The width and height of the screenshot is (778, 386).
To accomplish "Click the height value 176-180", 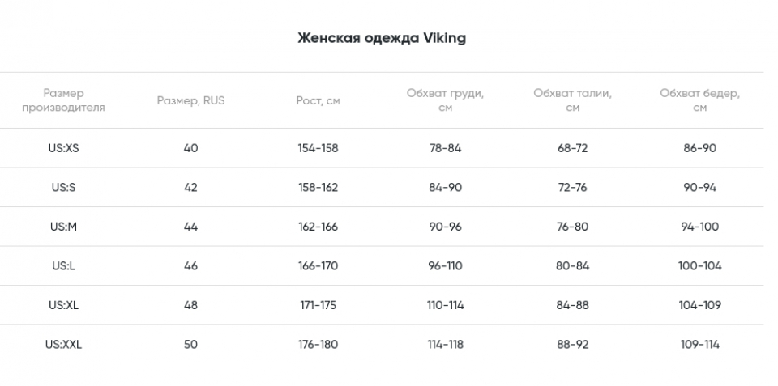I will pos(318,344).
